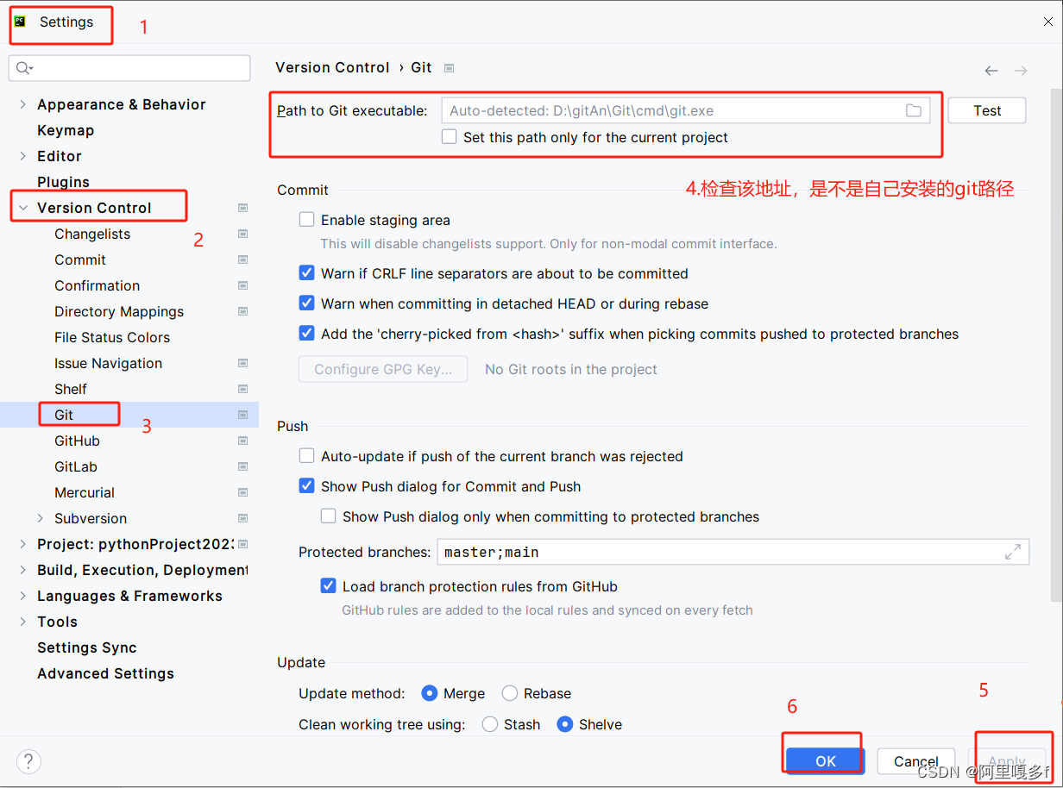Viewport: 1063px width, 788px height.
Task: Enable 'Set this path only for current project'
Action: (x=449, y=136)
